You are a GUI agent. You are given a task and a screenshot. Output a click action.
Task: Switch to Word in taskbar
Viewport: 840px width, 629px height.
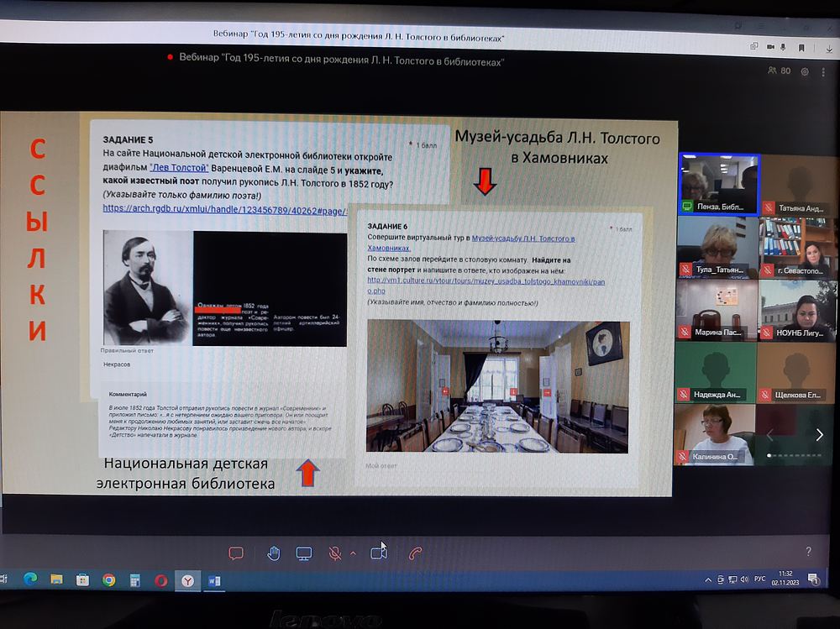tap(214, 581)
